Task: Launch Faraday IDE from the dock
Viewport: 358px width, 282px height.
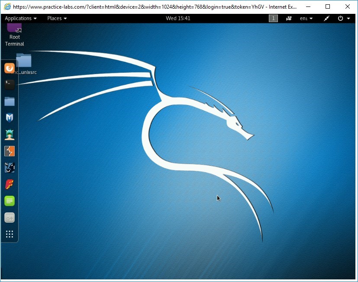Action: click(9, 184)
